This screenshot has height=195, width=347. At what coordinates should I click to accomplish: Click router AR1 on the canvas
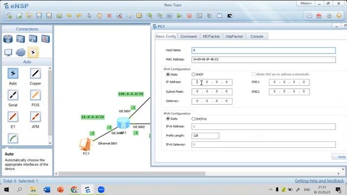point(123,123)
